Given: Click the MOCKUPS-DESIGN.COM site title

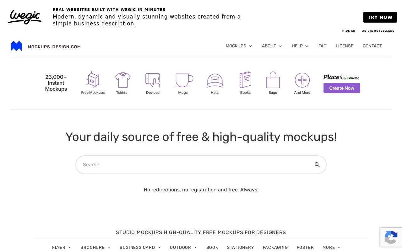Looking at the screenshot, I should click(x=54, y=47).
